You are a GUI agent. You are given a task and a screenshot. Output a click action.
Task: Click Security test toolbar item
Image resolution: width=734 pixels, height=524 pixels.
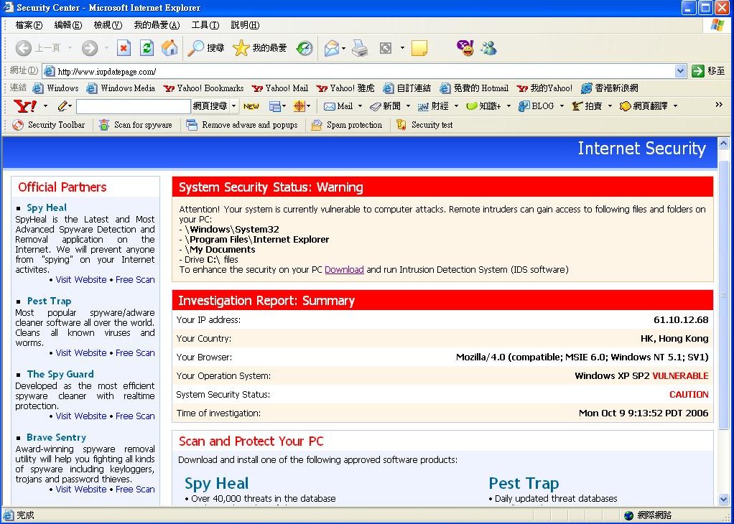point(424,125)
